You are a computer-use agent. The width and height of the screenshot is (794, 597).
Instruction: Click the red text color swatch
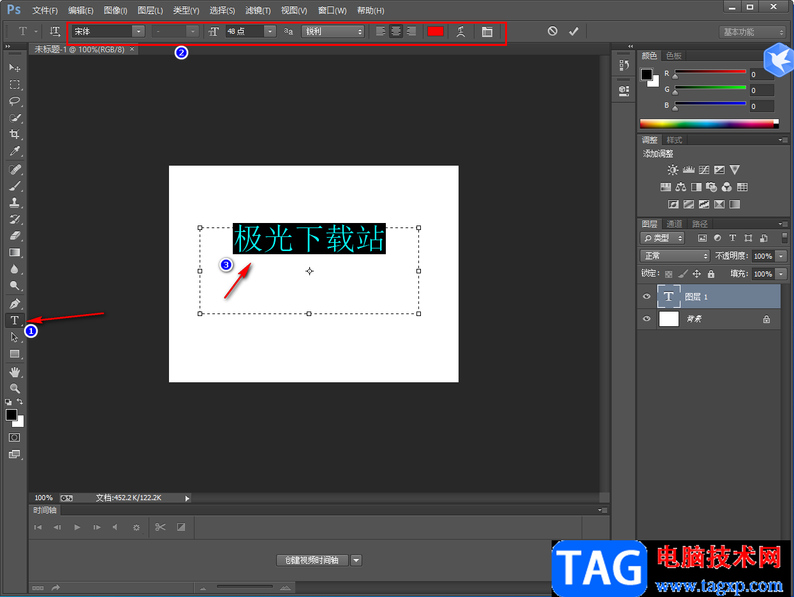(x=436, y=31)
